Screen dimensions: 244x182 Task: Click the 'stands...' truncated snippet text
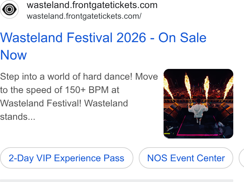[x=17, y=117]
